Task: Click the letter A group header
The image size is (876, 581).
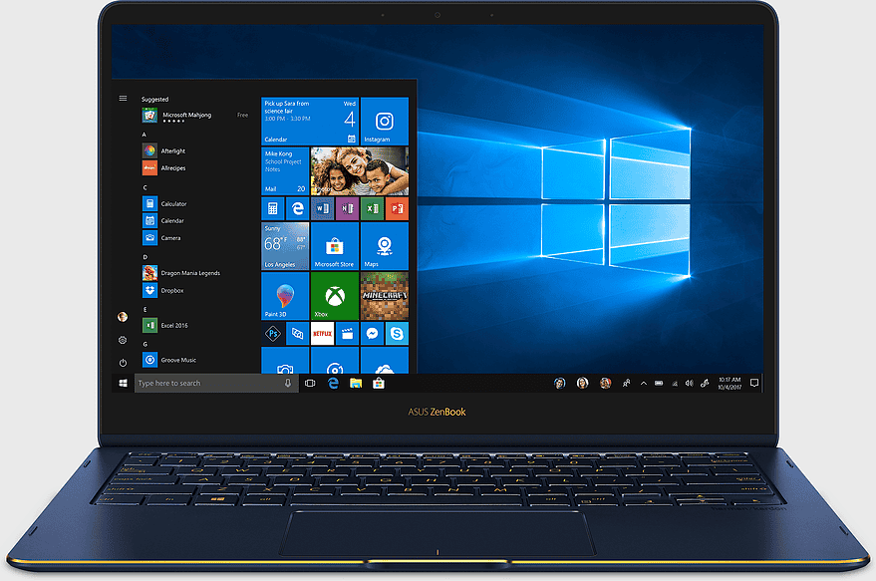Action: 145,135
